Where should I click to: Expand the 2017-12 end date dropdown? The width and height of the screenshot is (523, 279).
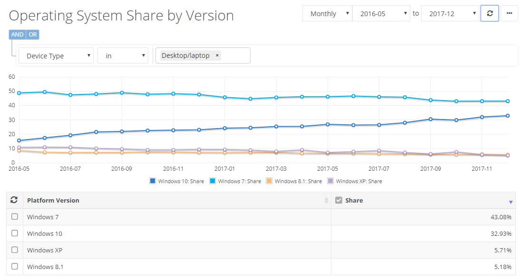point(450,14)
